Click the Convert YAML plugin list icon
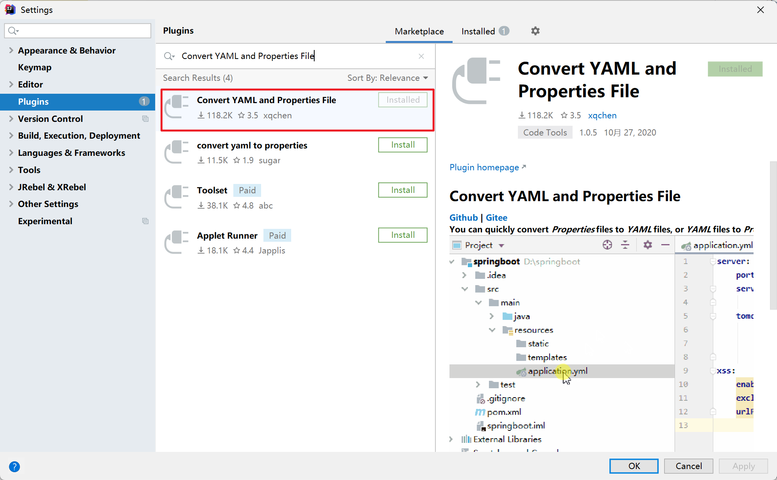This screenshot has width=777, height=480. click(x=177, y=107)
